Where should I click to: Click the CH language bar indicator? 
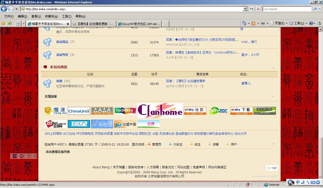(14, 156)
